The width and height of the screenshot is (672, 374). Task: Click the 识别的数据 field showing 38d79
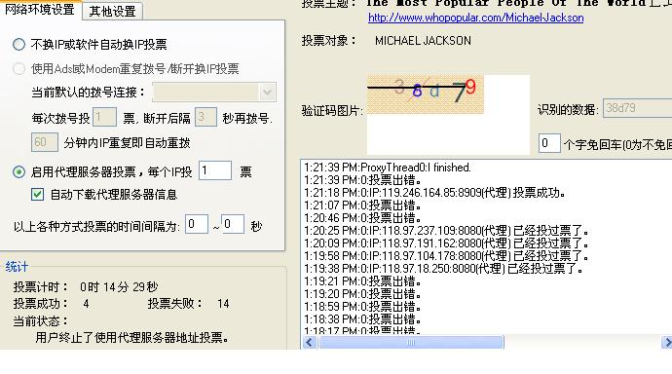(637, 108)
